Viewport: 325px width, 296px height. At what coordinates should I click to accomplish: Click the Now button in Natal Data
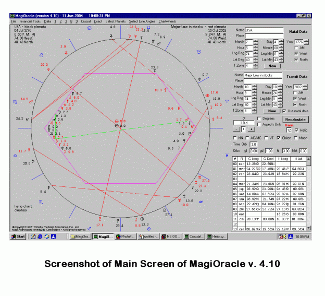point(272,66)
